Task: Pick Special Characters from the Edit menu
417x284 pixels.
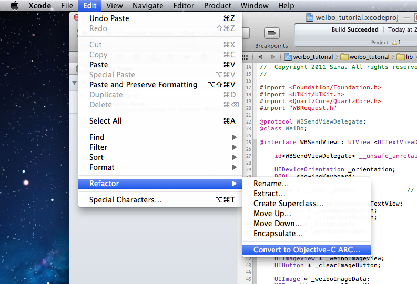Action: pyautogui.click(x=126, y=200)
